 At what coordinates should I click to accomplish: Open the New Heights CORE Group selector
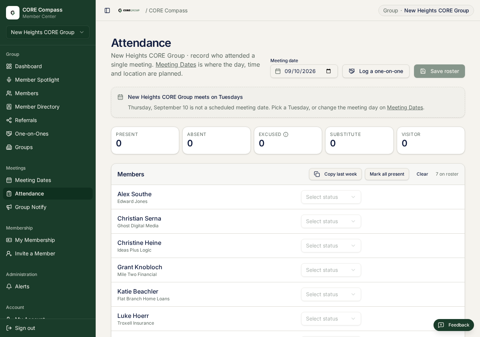tap(48, 32)
